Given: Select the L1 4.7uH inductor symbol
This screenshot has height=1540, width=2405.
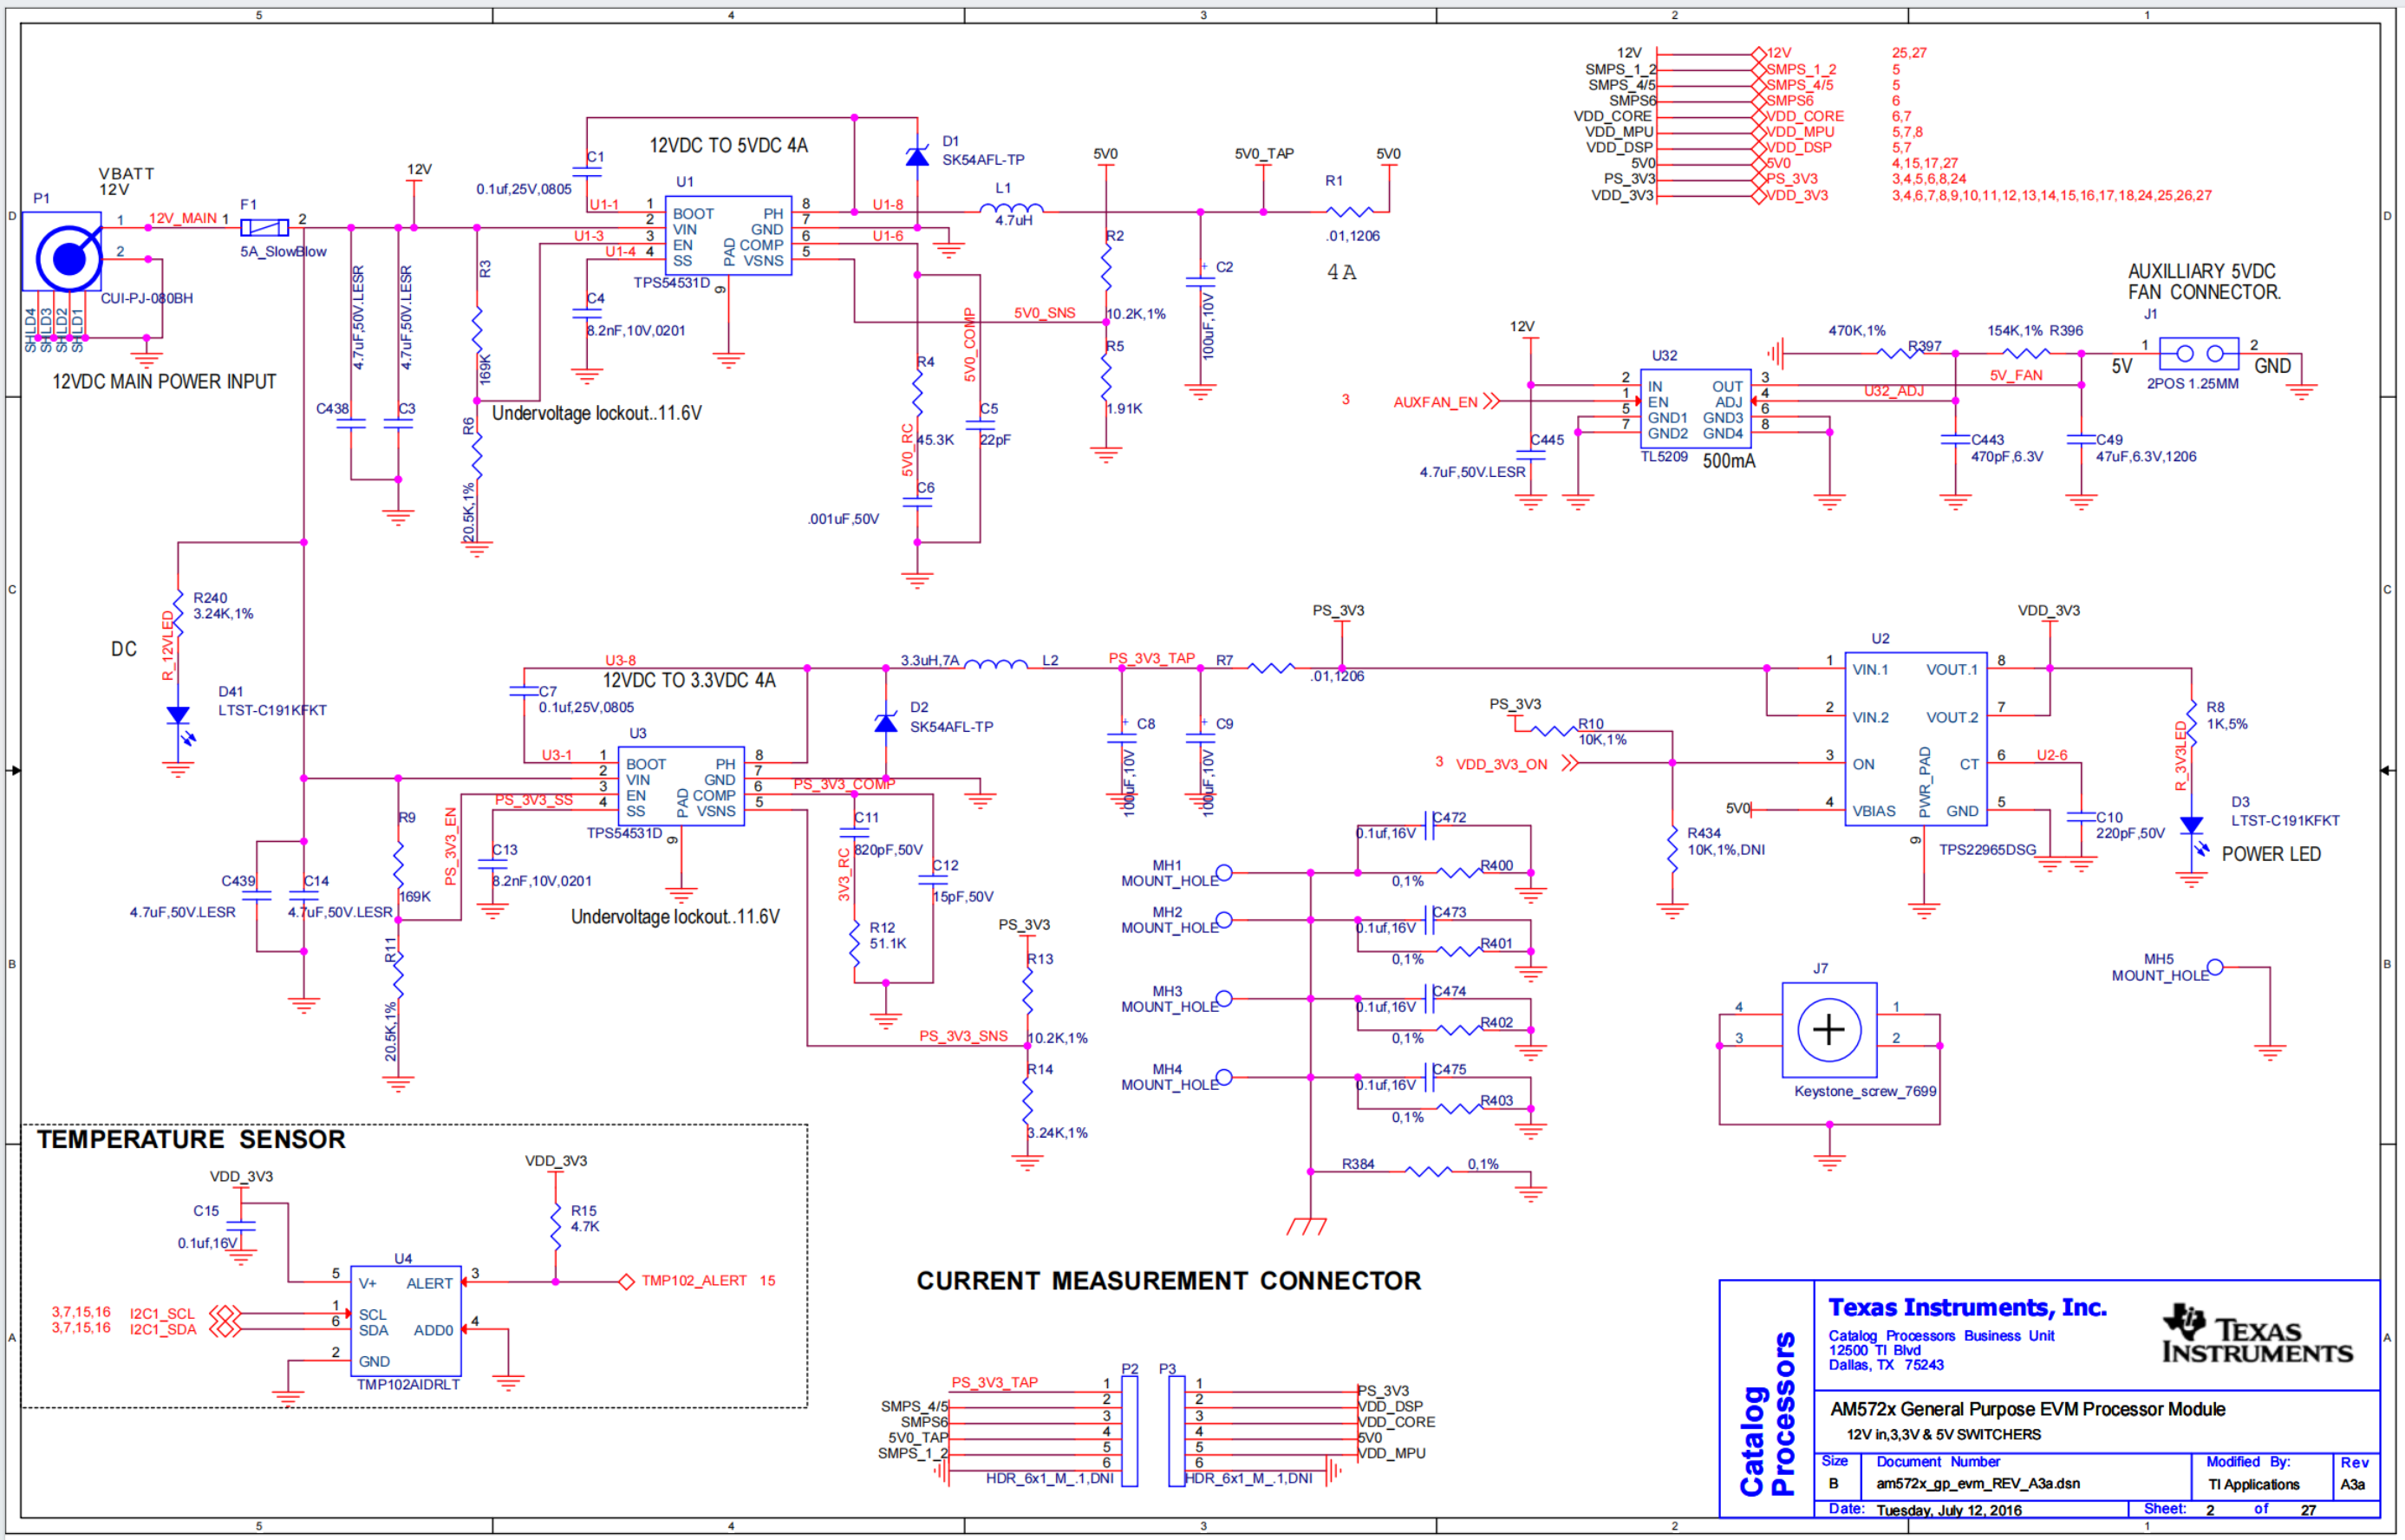Looking at the screenshot, I should [x=1012, y=210].
